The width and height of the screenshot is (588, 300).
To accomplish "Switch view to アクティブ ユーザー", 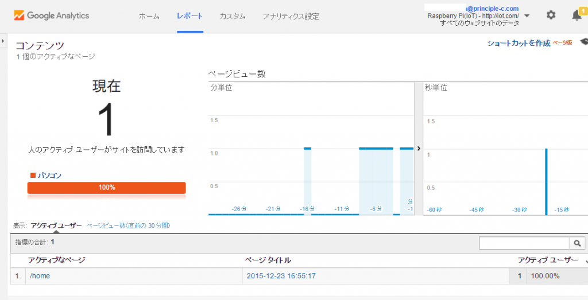I will click(x=56, y=226).
